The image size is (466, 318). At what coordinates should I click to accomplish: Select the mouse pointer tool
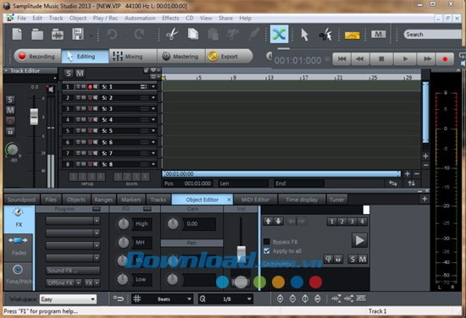(304, 35)
